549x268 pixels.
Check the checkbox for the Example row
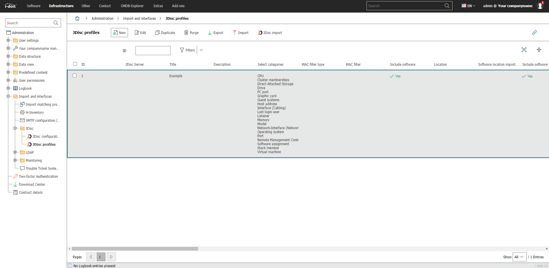pos(75,76)
